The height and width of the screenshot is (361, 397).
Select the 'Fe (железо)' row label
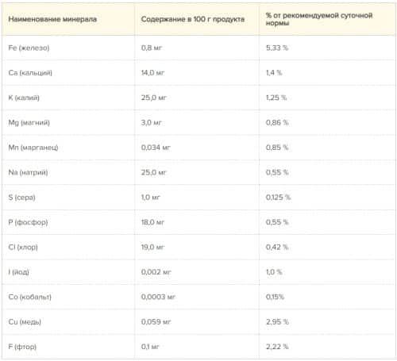click(29, 48)
